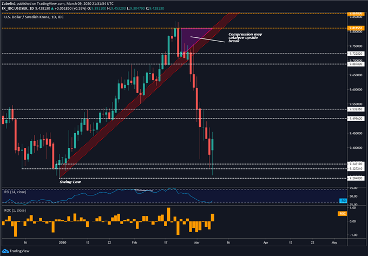Click the 9.750000 axis tick value
Viewport: 368px width, 256px height.
[x=356, y=46]
